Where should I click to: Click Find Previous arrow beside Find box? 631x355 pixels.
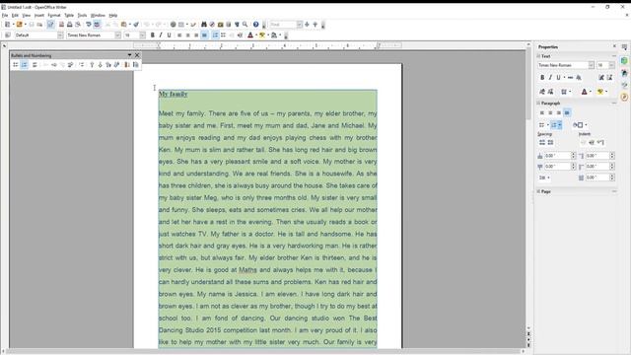(x=315, y=25)
